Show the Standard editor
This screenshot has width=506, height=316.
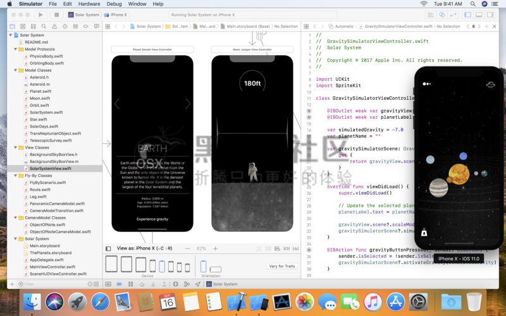430,15
